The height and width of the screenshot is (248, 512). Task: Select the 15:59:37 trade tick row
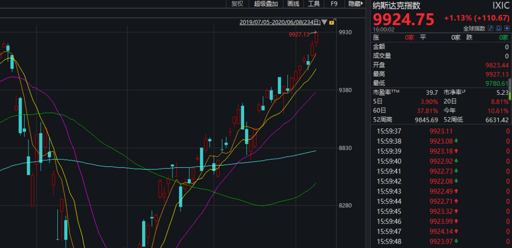(441, 131)
